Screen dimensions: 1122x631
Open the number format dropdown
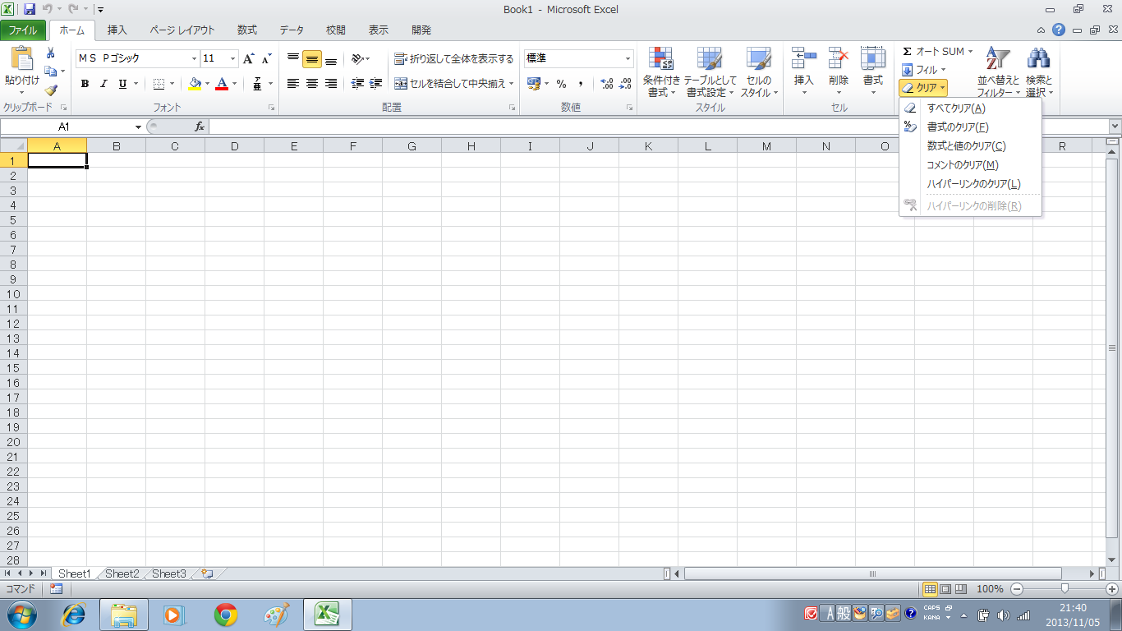(x=628, y=58)
